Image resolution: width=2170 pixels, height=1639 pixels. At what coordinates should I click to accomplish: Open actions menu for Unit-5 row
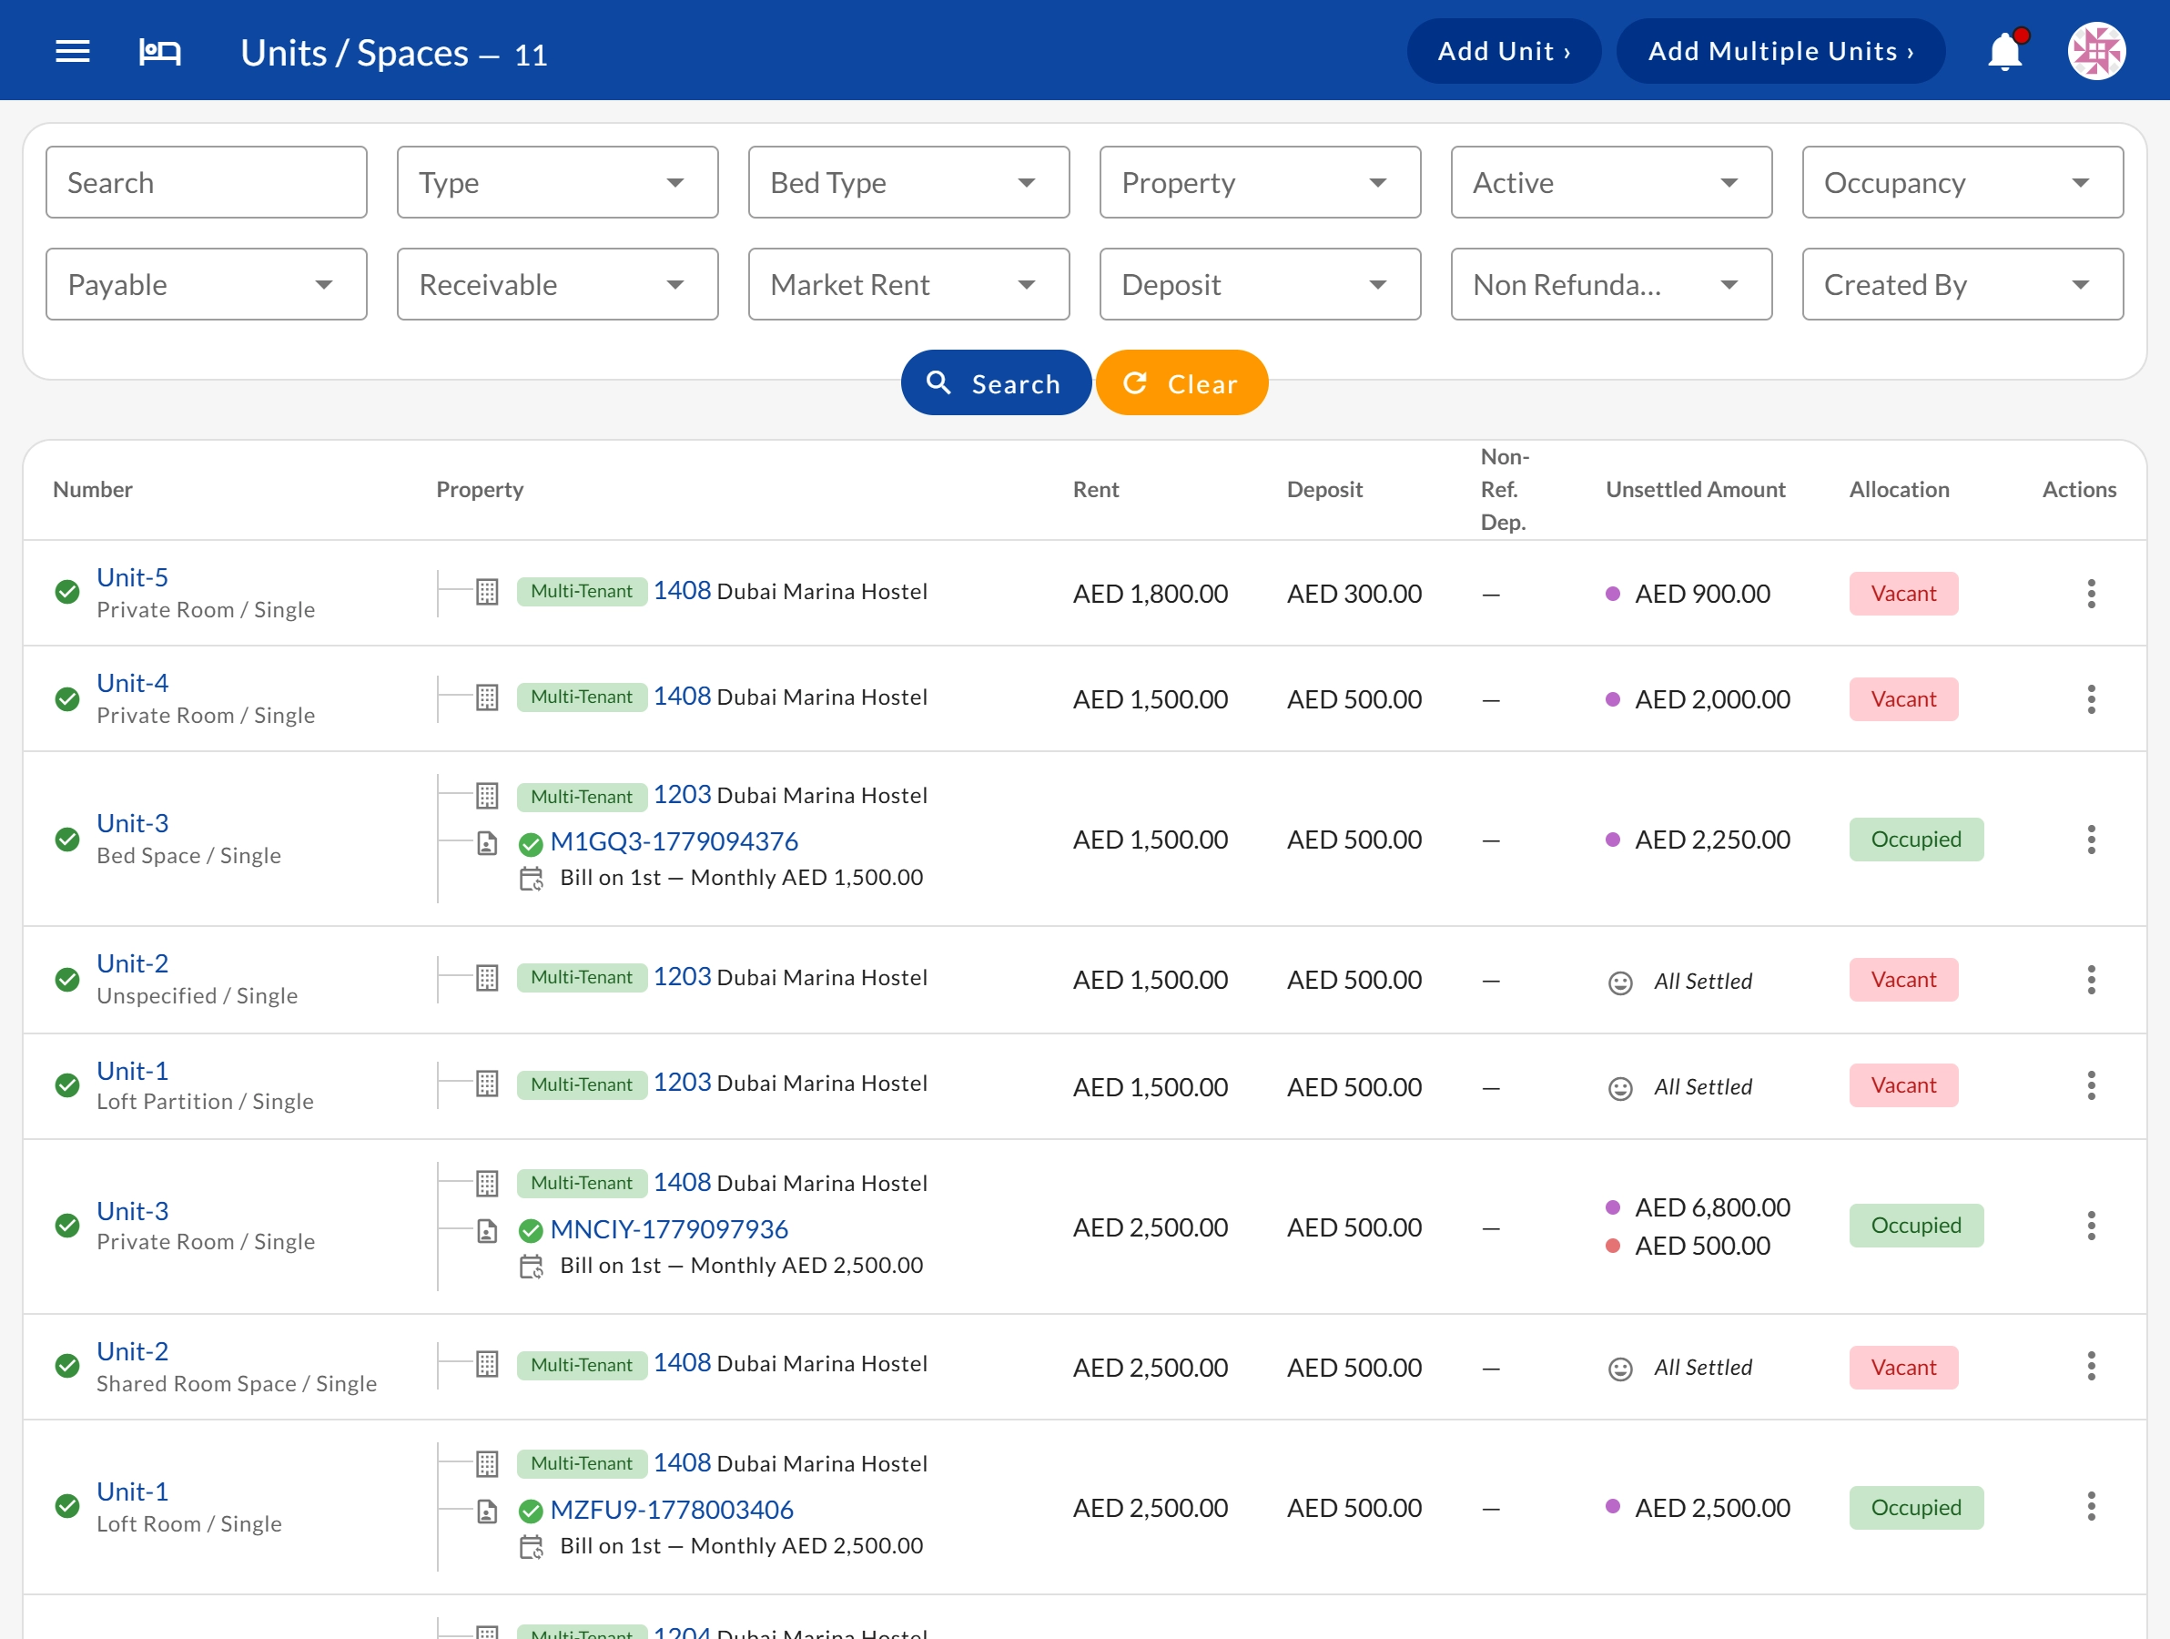point(2091,594)
